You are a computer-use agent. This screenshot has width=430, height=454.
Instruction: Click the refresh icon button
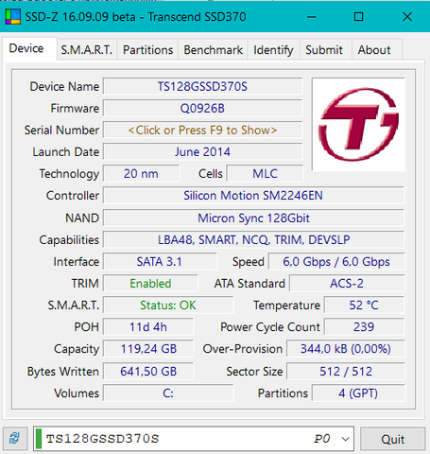pyautogui.click(x=14, y=438)
